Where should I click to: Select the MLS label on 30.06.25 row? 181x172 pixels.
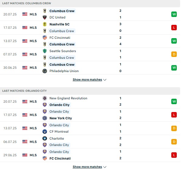click(33, 68)
